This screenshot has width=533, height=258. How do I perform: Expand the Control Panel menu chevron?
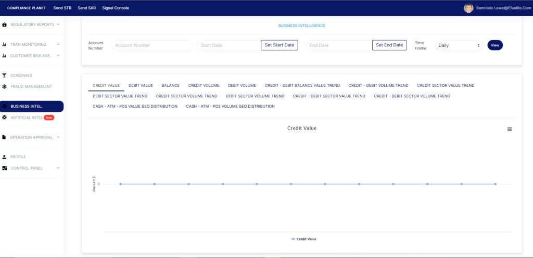coord(58,168)
